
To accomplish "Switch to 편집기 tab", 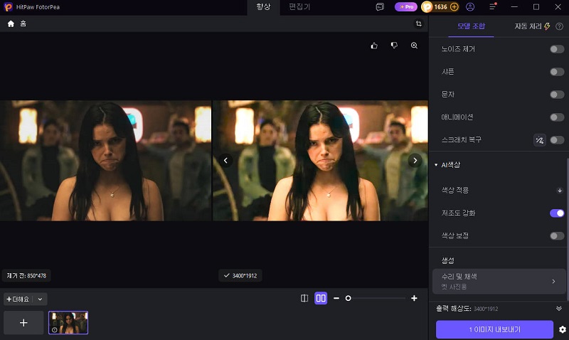I will click(x=299, y=7).
